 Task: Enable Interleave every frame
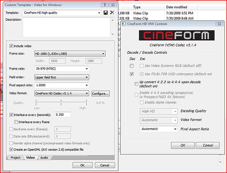16,122
